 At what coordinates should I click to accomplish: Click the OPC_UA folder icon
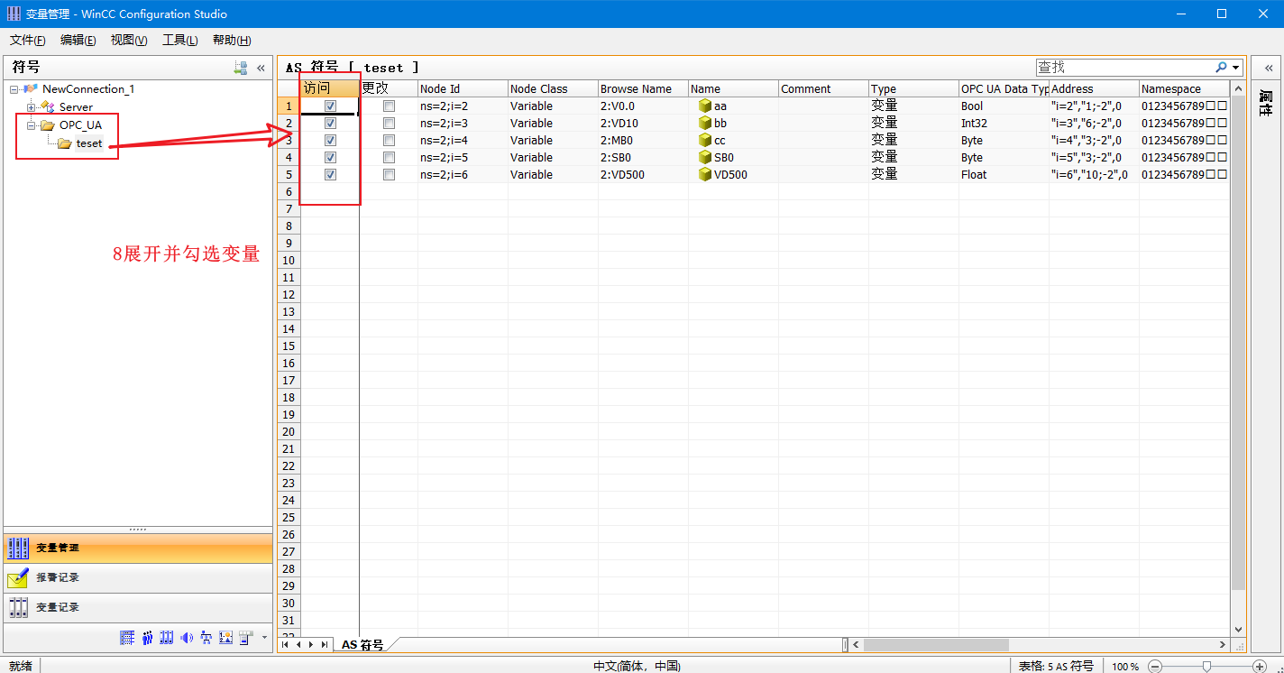coord(48,125)
